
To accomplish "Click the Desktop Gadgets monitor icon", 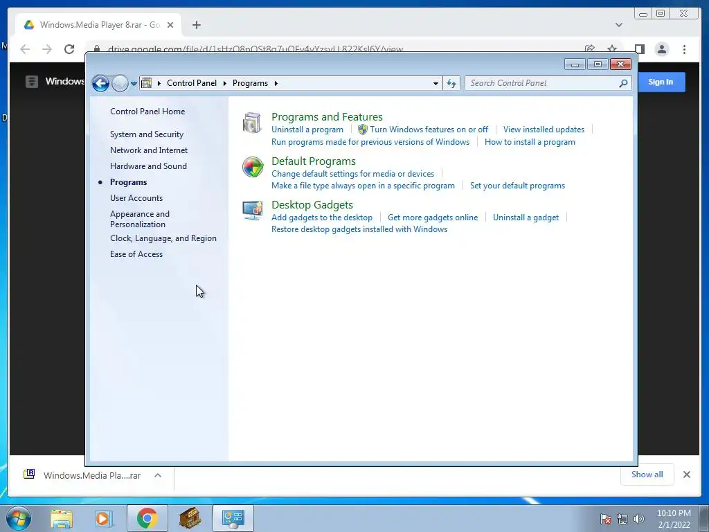I will tap(252, 211).
